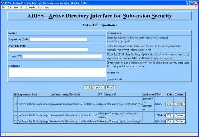199x137 pixels.
Task: Click ID cell 26
Action: pos(15,115)
